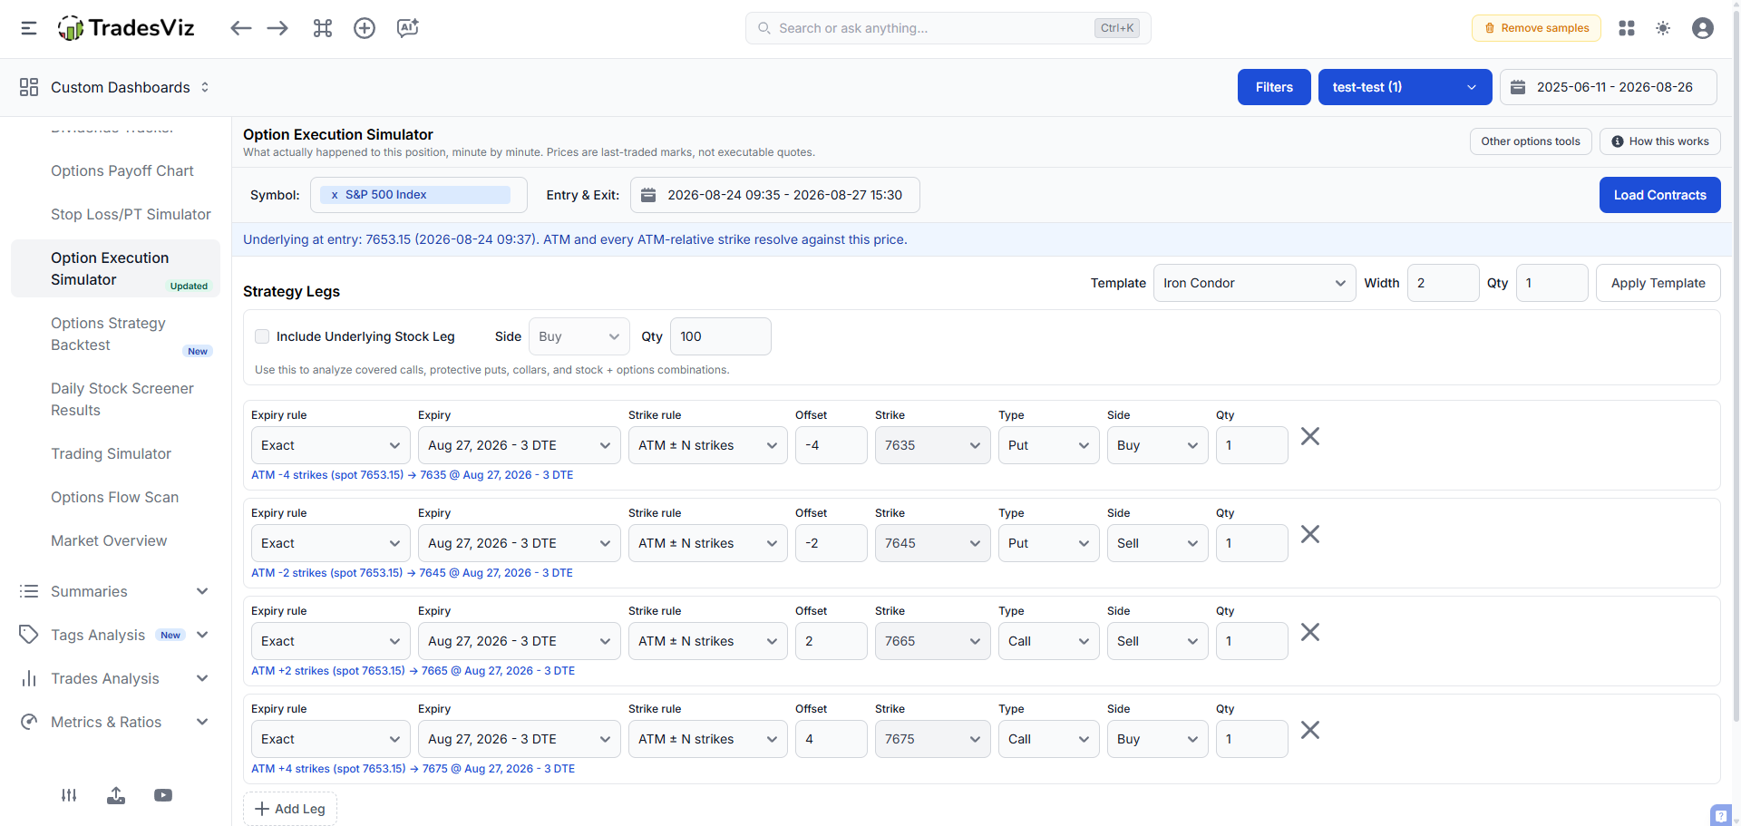
Task: Open the AI chat assistant icon
Action: [x=408, y=28]
